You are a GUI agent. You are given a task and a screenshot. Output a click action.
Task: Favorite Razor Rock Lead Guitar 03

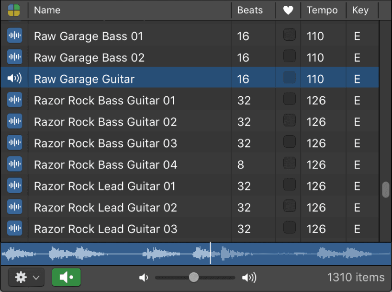click(290, 227)
